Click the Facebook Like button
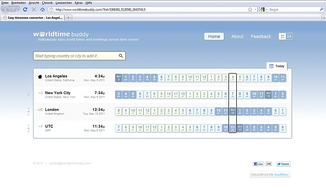This screenshot has height=188, width=326. click(258, 164)
